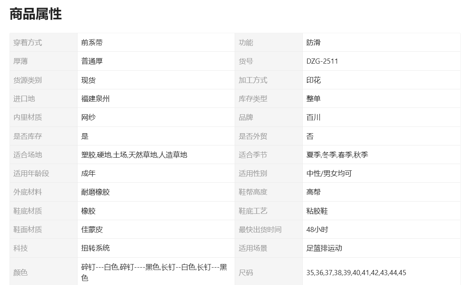This screenshot has height=285, width=463.
Task: Select the 扭转系统 technology value
Action: click(x=95, y=248)
